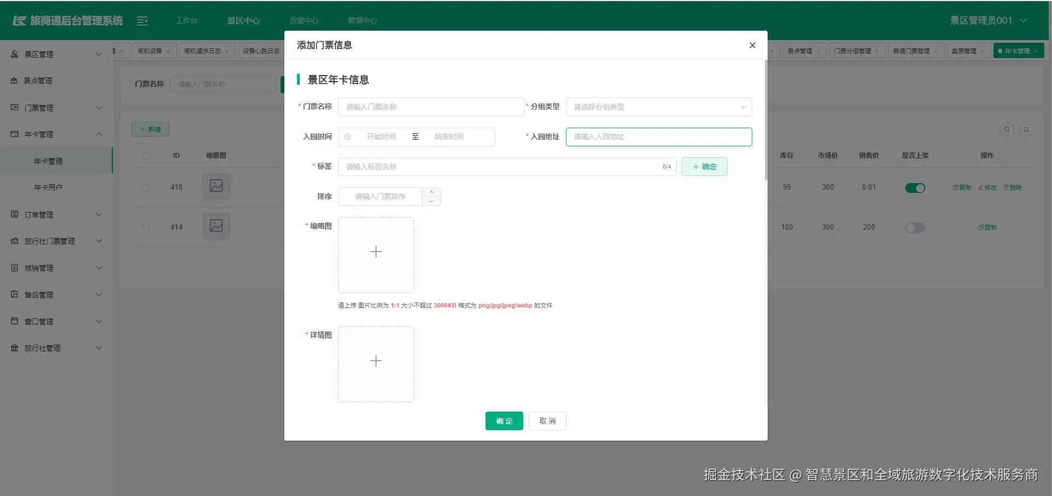Click the 订单管理 sidebar icon
1052x496 pixels.
14,214
